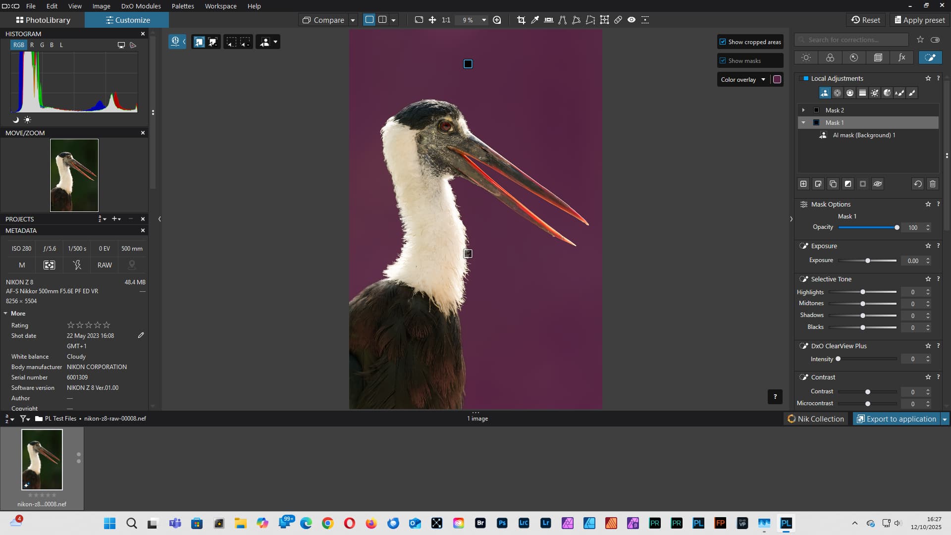
Task: Select the Graduated Filter mask tool
Action: (x=862, y=93)
